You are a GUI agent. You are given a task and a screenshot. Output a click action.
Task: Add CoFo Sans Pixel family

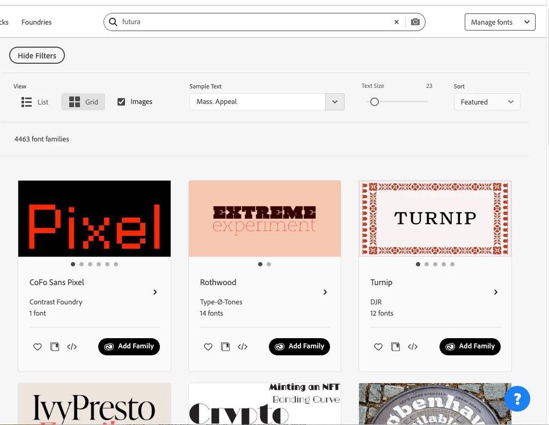tap(129, 347)
